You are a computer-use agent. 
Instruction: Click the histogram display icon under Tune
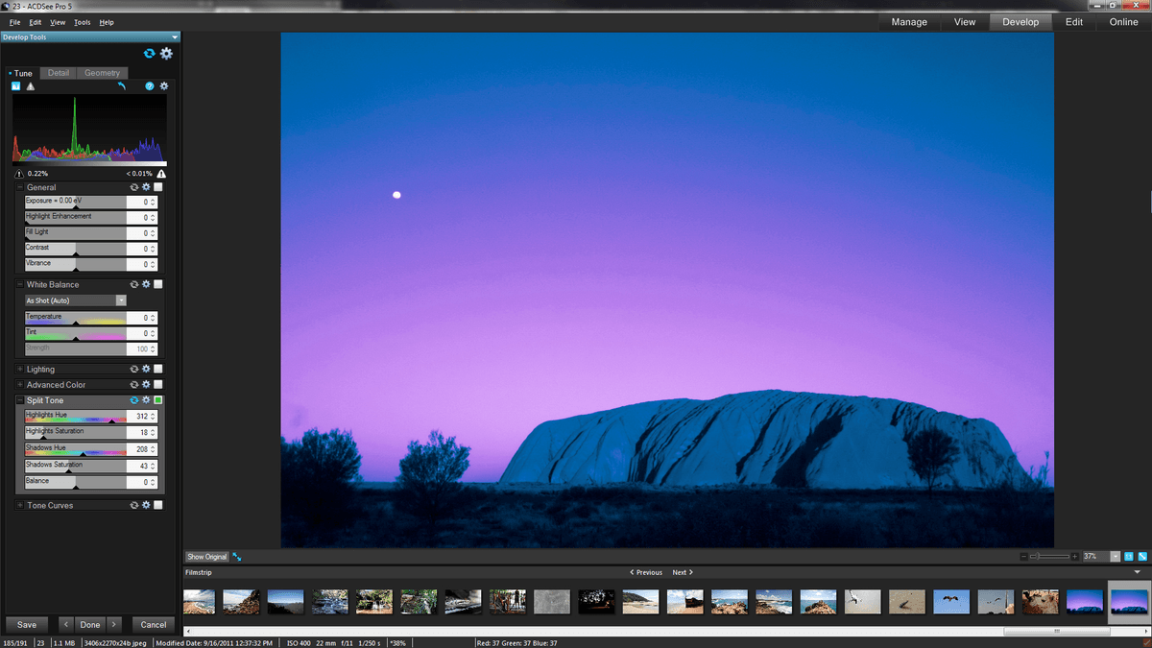(x=16, y=86)
